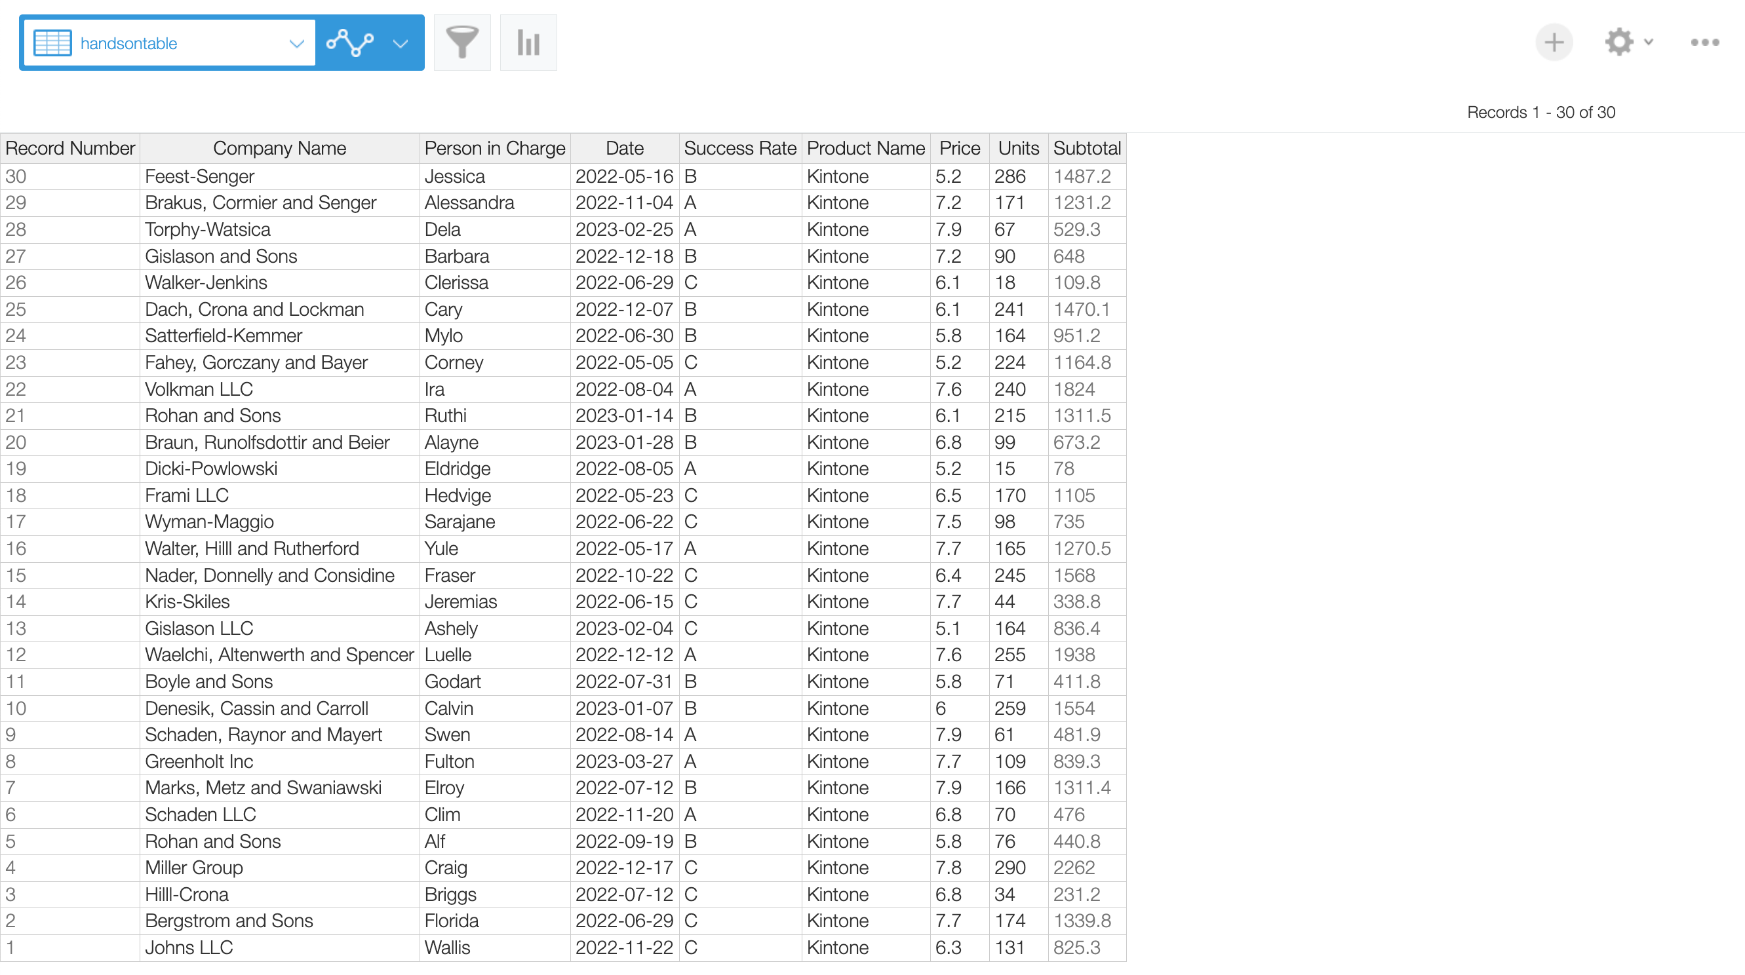Select the Schaden, Raynor and Mayert cell
The height and width of the screenshot is (975, 1745).
tap(280, 735)
